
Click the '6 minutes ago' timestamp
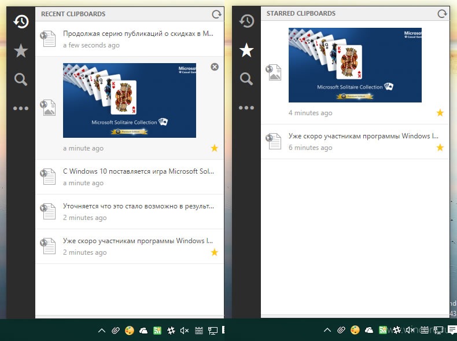(x=311, y=148)
